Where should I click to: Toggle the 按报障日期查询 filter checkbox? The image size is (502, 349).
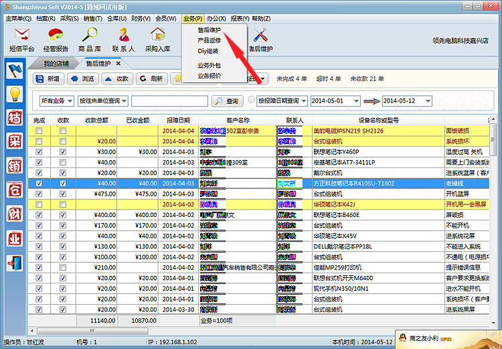252,100
